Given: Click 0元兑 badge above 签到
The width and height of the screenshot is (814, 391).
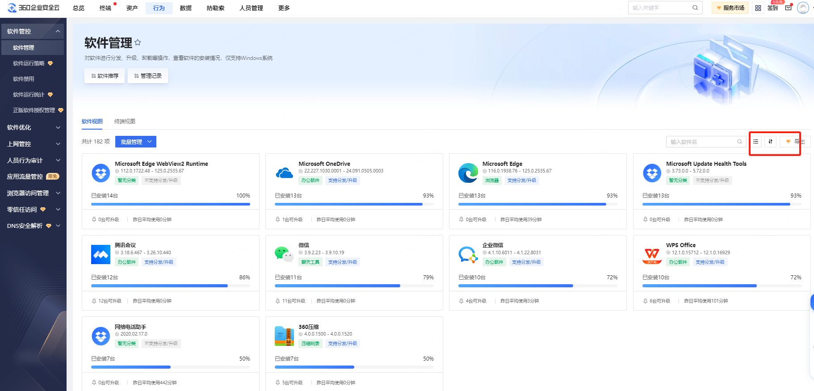Looking at the screenshot, I should click(777, 2).
